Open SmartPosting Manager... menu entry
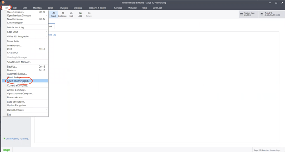Viewport: 285px width, 152px height. click(25, 62)
